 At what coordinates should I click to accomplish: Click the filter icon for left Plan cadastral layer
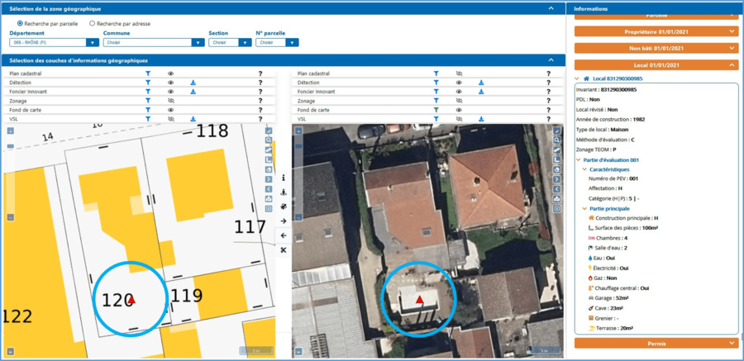click(148, 74)
